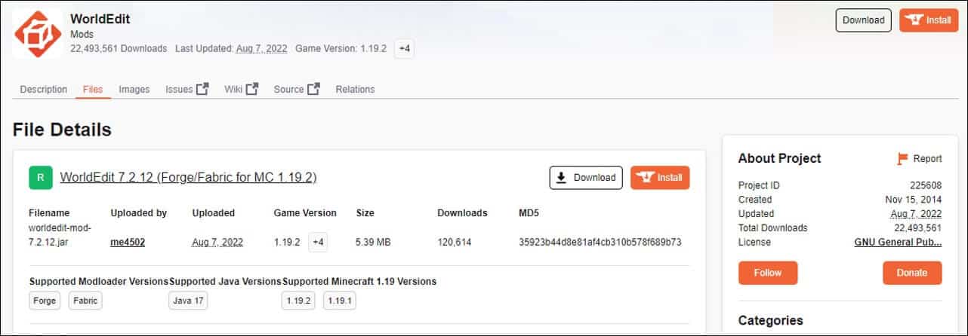The height and width of the screenshot is (336, 968).
Task: Expand the +4 badge in file details row
Action: click(318, 243)
